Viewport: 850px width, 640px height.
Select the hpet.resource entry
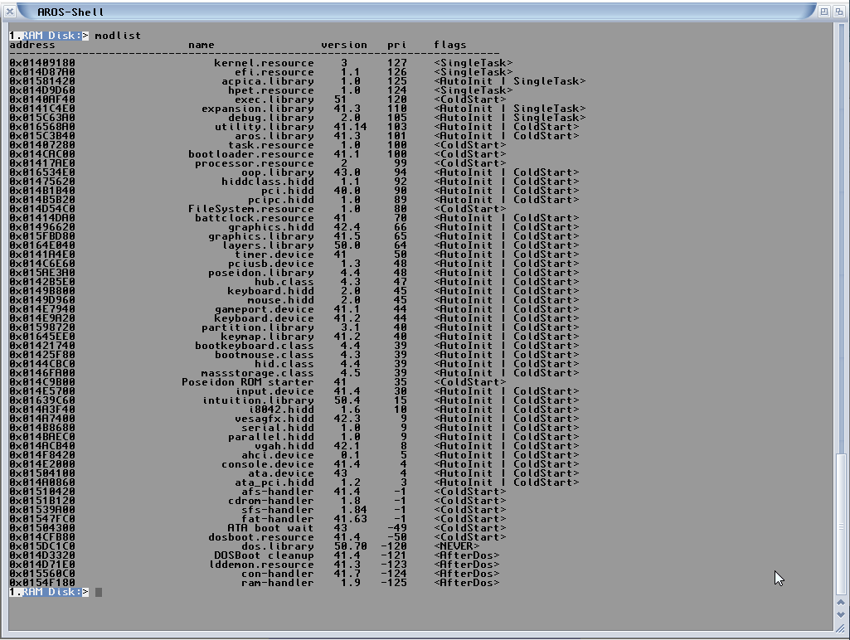click(271, 90)
